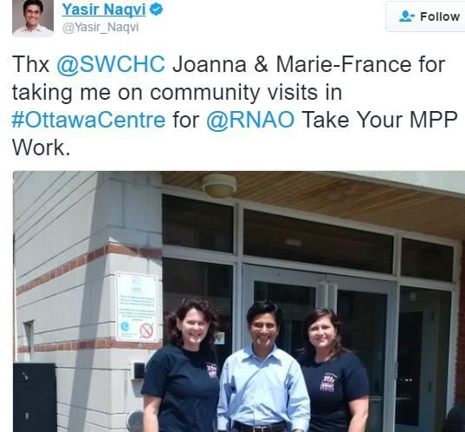Open Yasir Naqvi's profile name link

104,10
